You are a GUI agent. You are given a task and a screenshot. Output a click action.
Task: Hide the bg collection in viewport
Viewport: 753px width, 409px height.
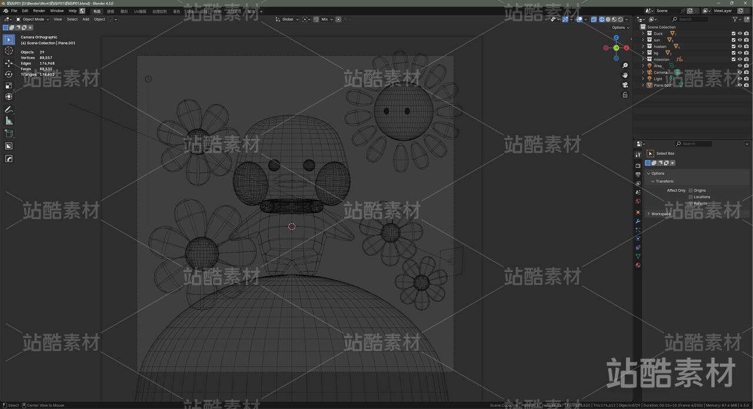point(739,53)
